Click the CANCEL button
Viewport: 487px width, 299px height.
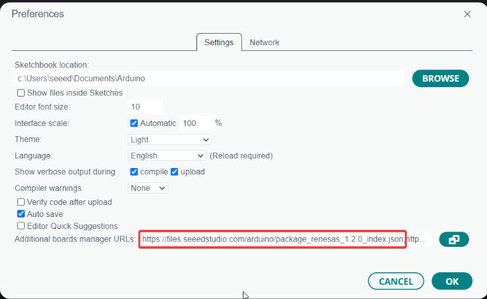pyautogui.click(x=395, y=281)
